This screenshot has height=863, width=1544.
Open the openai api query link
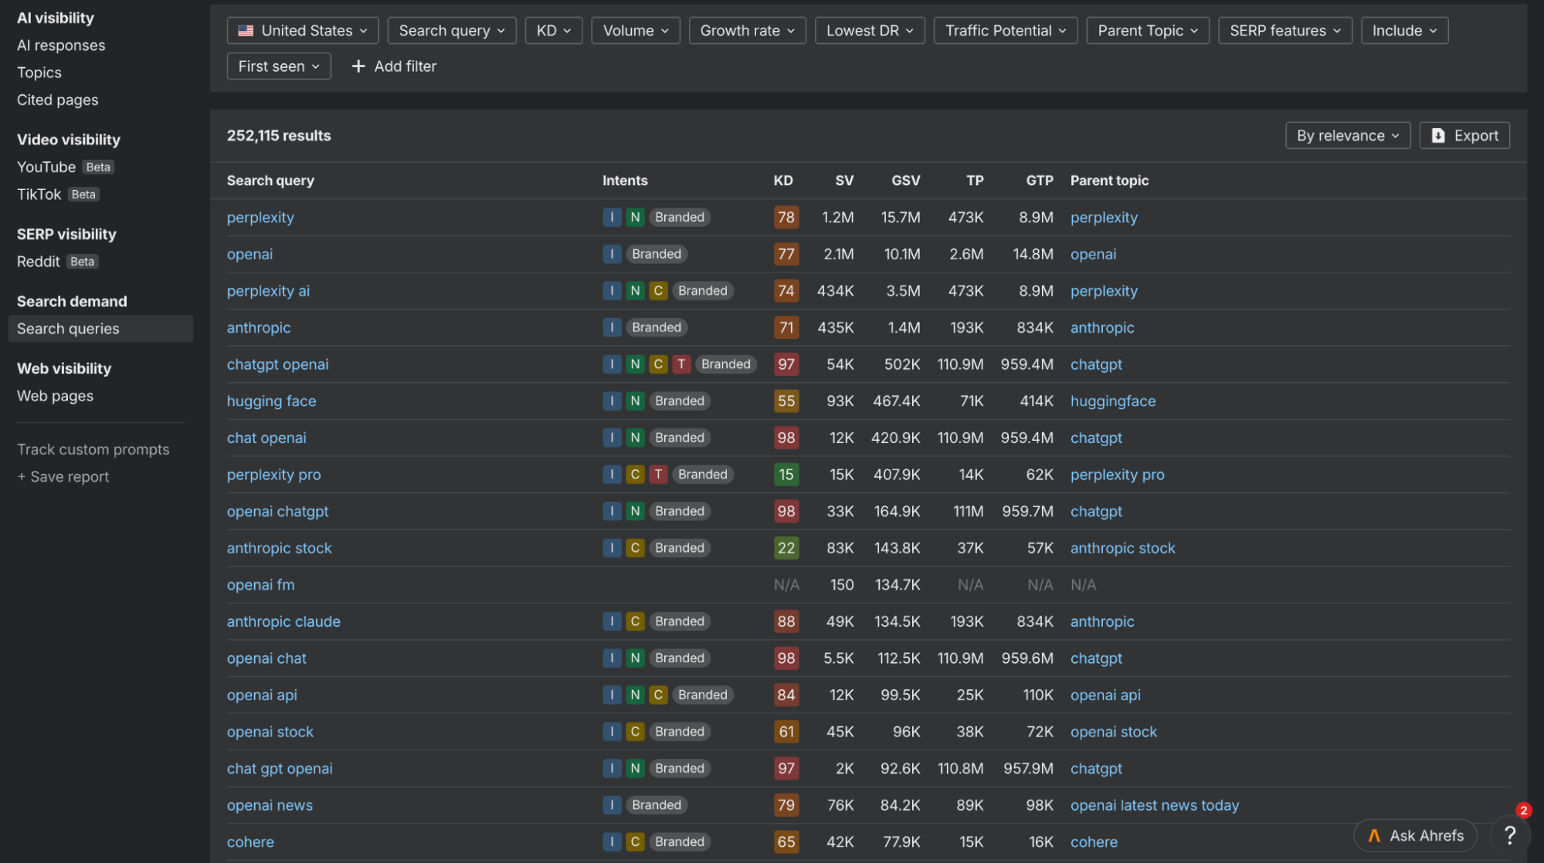[x=262, y=695]
